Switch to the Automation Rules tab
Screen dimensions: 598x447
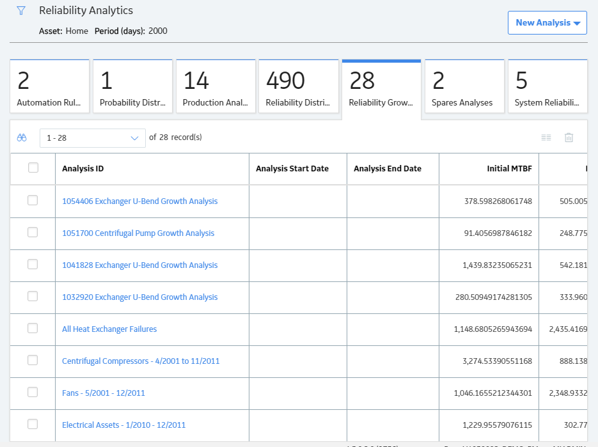[50, 86]
